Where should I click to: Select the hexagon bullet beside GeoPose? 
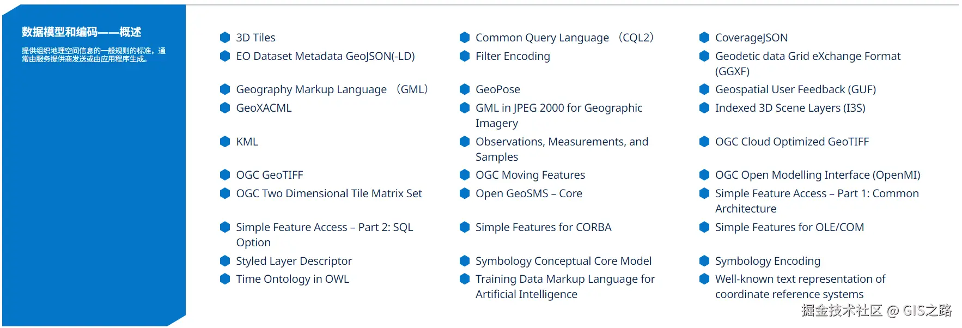pyautogui.click(x=465, y=89)
